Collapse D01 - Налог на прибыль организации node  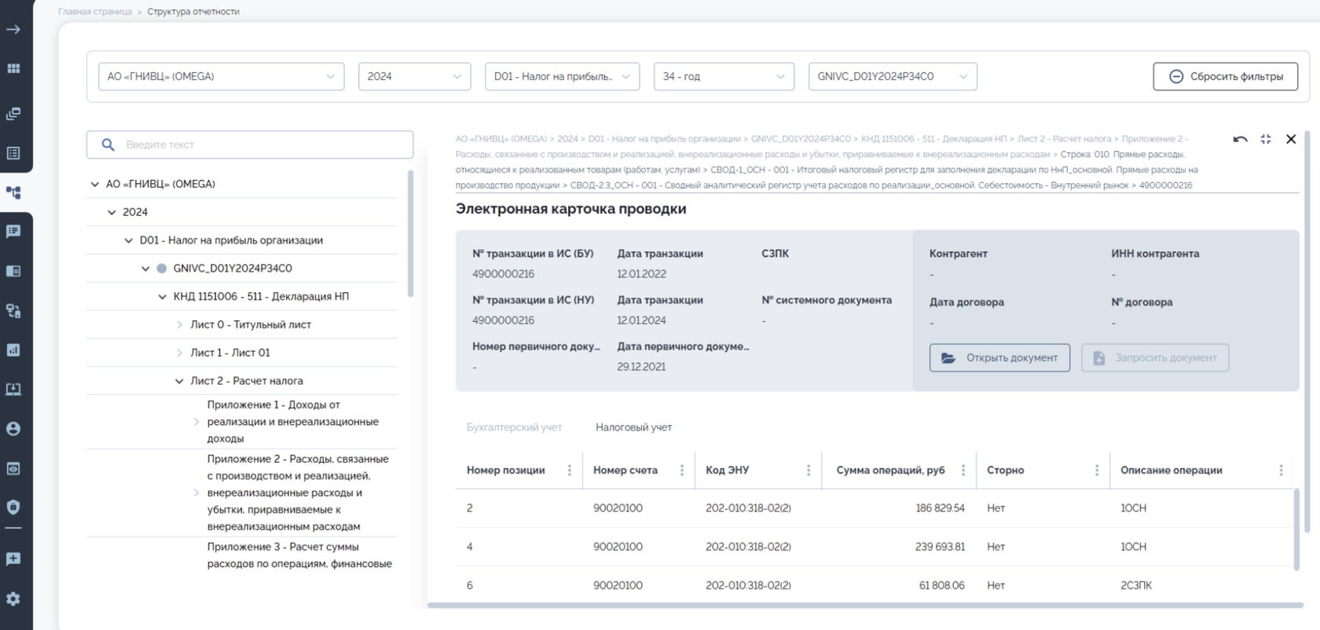coord(129,241)
